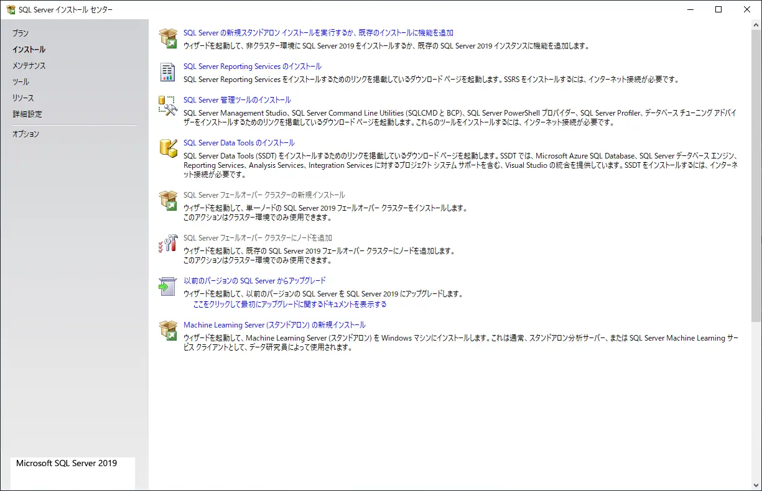This screenshot has height=491, width=762.
Task: Click the management tools install icon
Action: [168, 105]
